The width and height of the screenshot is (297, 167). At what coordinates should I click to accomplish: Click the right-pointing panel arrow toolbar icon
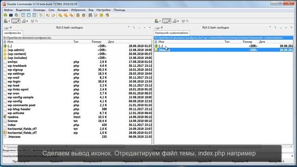[x=53, y=15]
